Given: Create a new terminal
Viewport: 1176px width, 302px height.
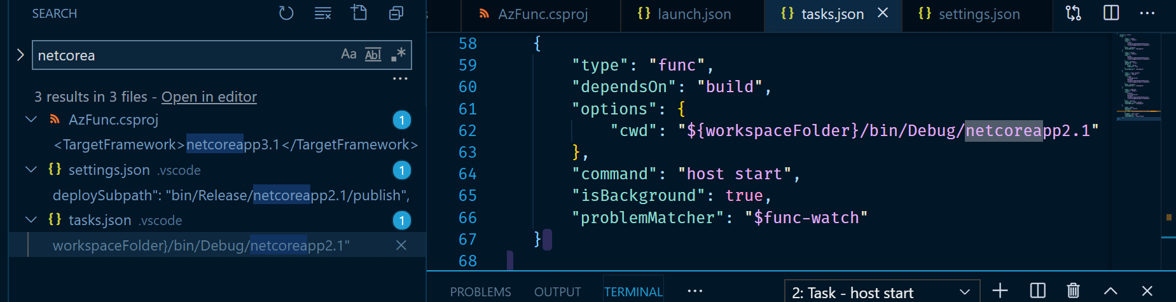Looking at the screenshot, I should tap(1000, 291).
